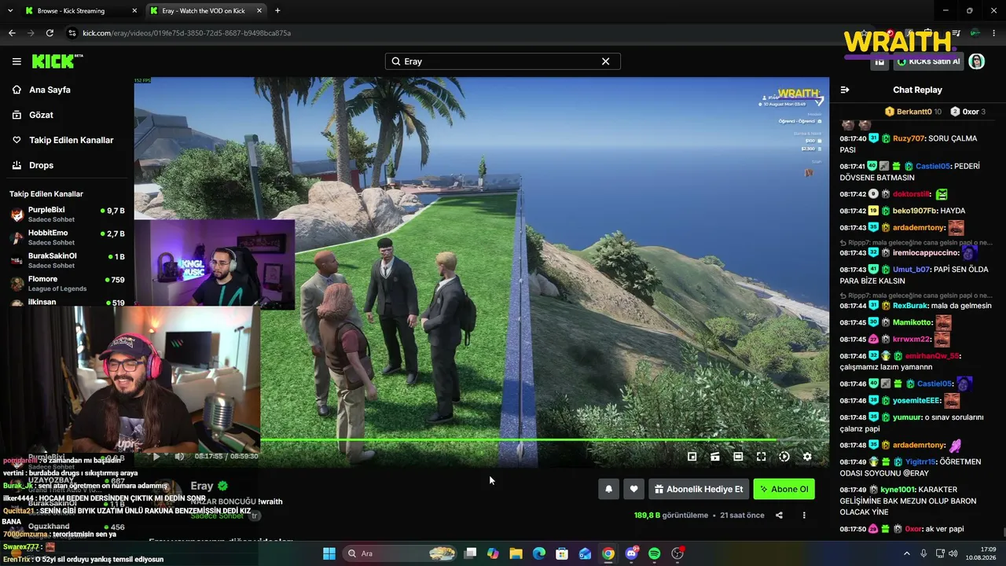Image resolution: width=1006 pixels, height=566 pixels.
Task: Open the PurpleBixi followed channel
Action: pyautogui.click(x=67, y=215)
